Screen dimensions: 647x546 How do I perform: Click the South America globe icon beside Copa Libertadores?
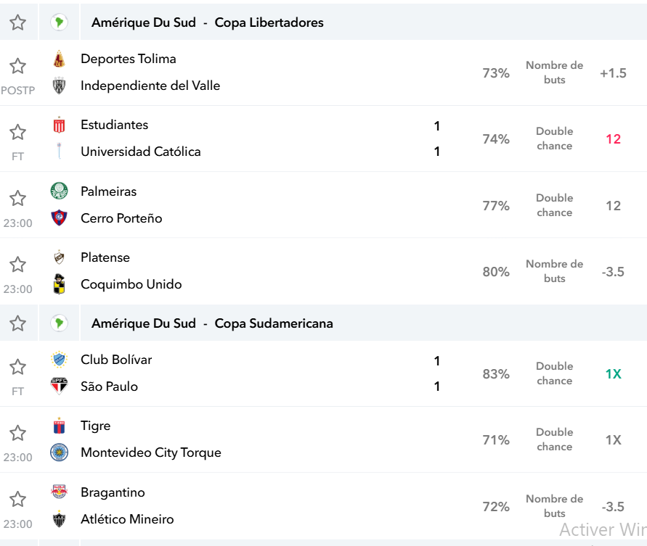point(59,22)
